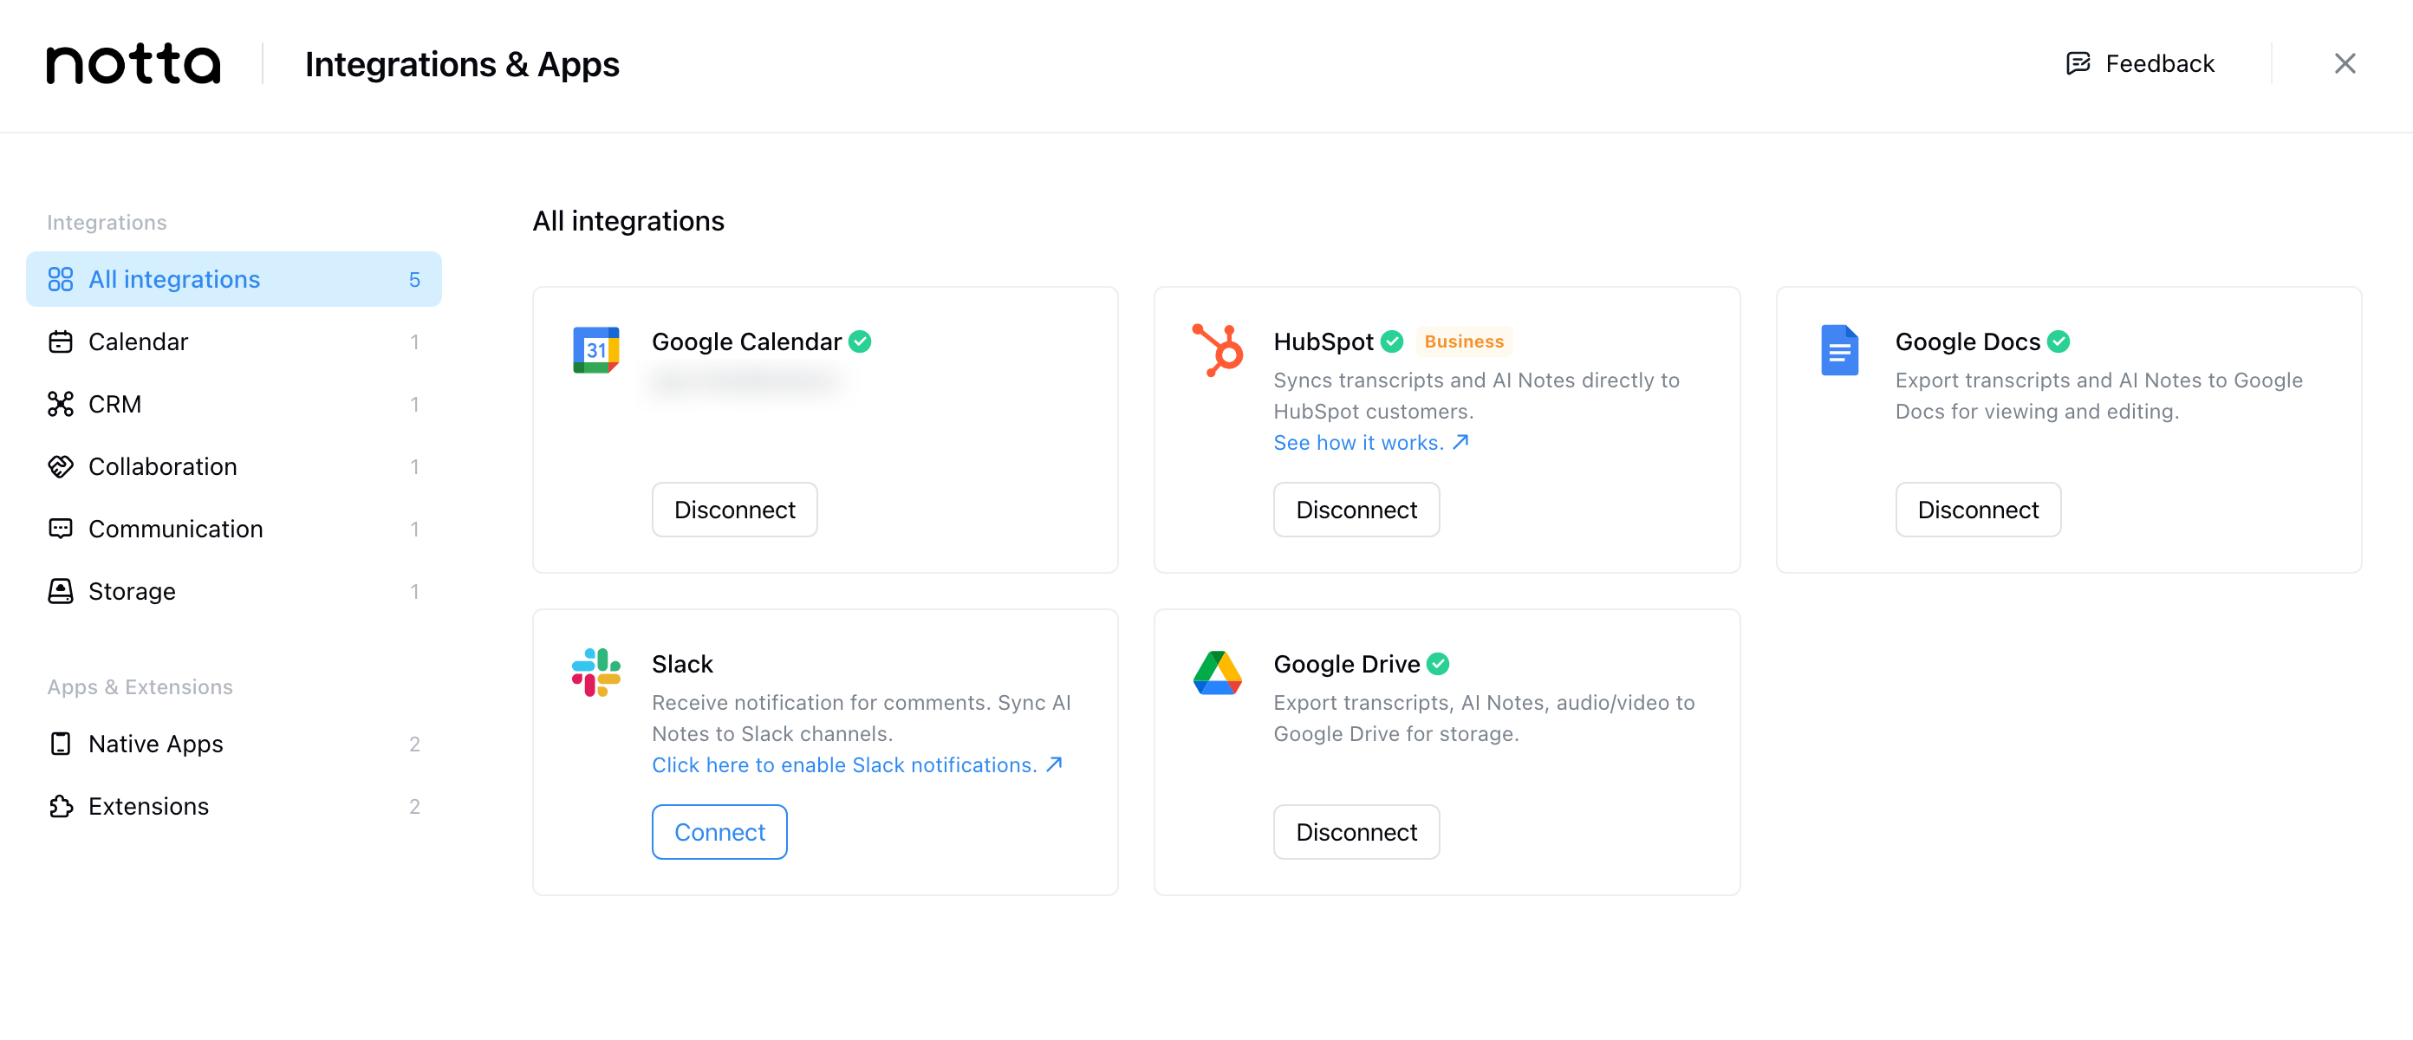The image size is (2413, 1040).
Task: Click the Google Docs description text
Action: [2098, 395]
